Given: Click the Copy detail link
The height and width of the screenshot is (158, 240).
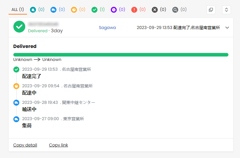Looking at the screenshot, I should 25,145.
